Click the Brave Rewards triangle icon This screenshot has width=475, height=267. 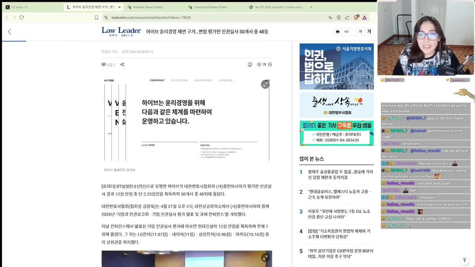pos(364,17)
